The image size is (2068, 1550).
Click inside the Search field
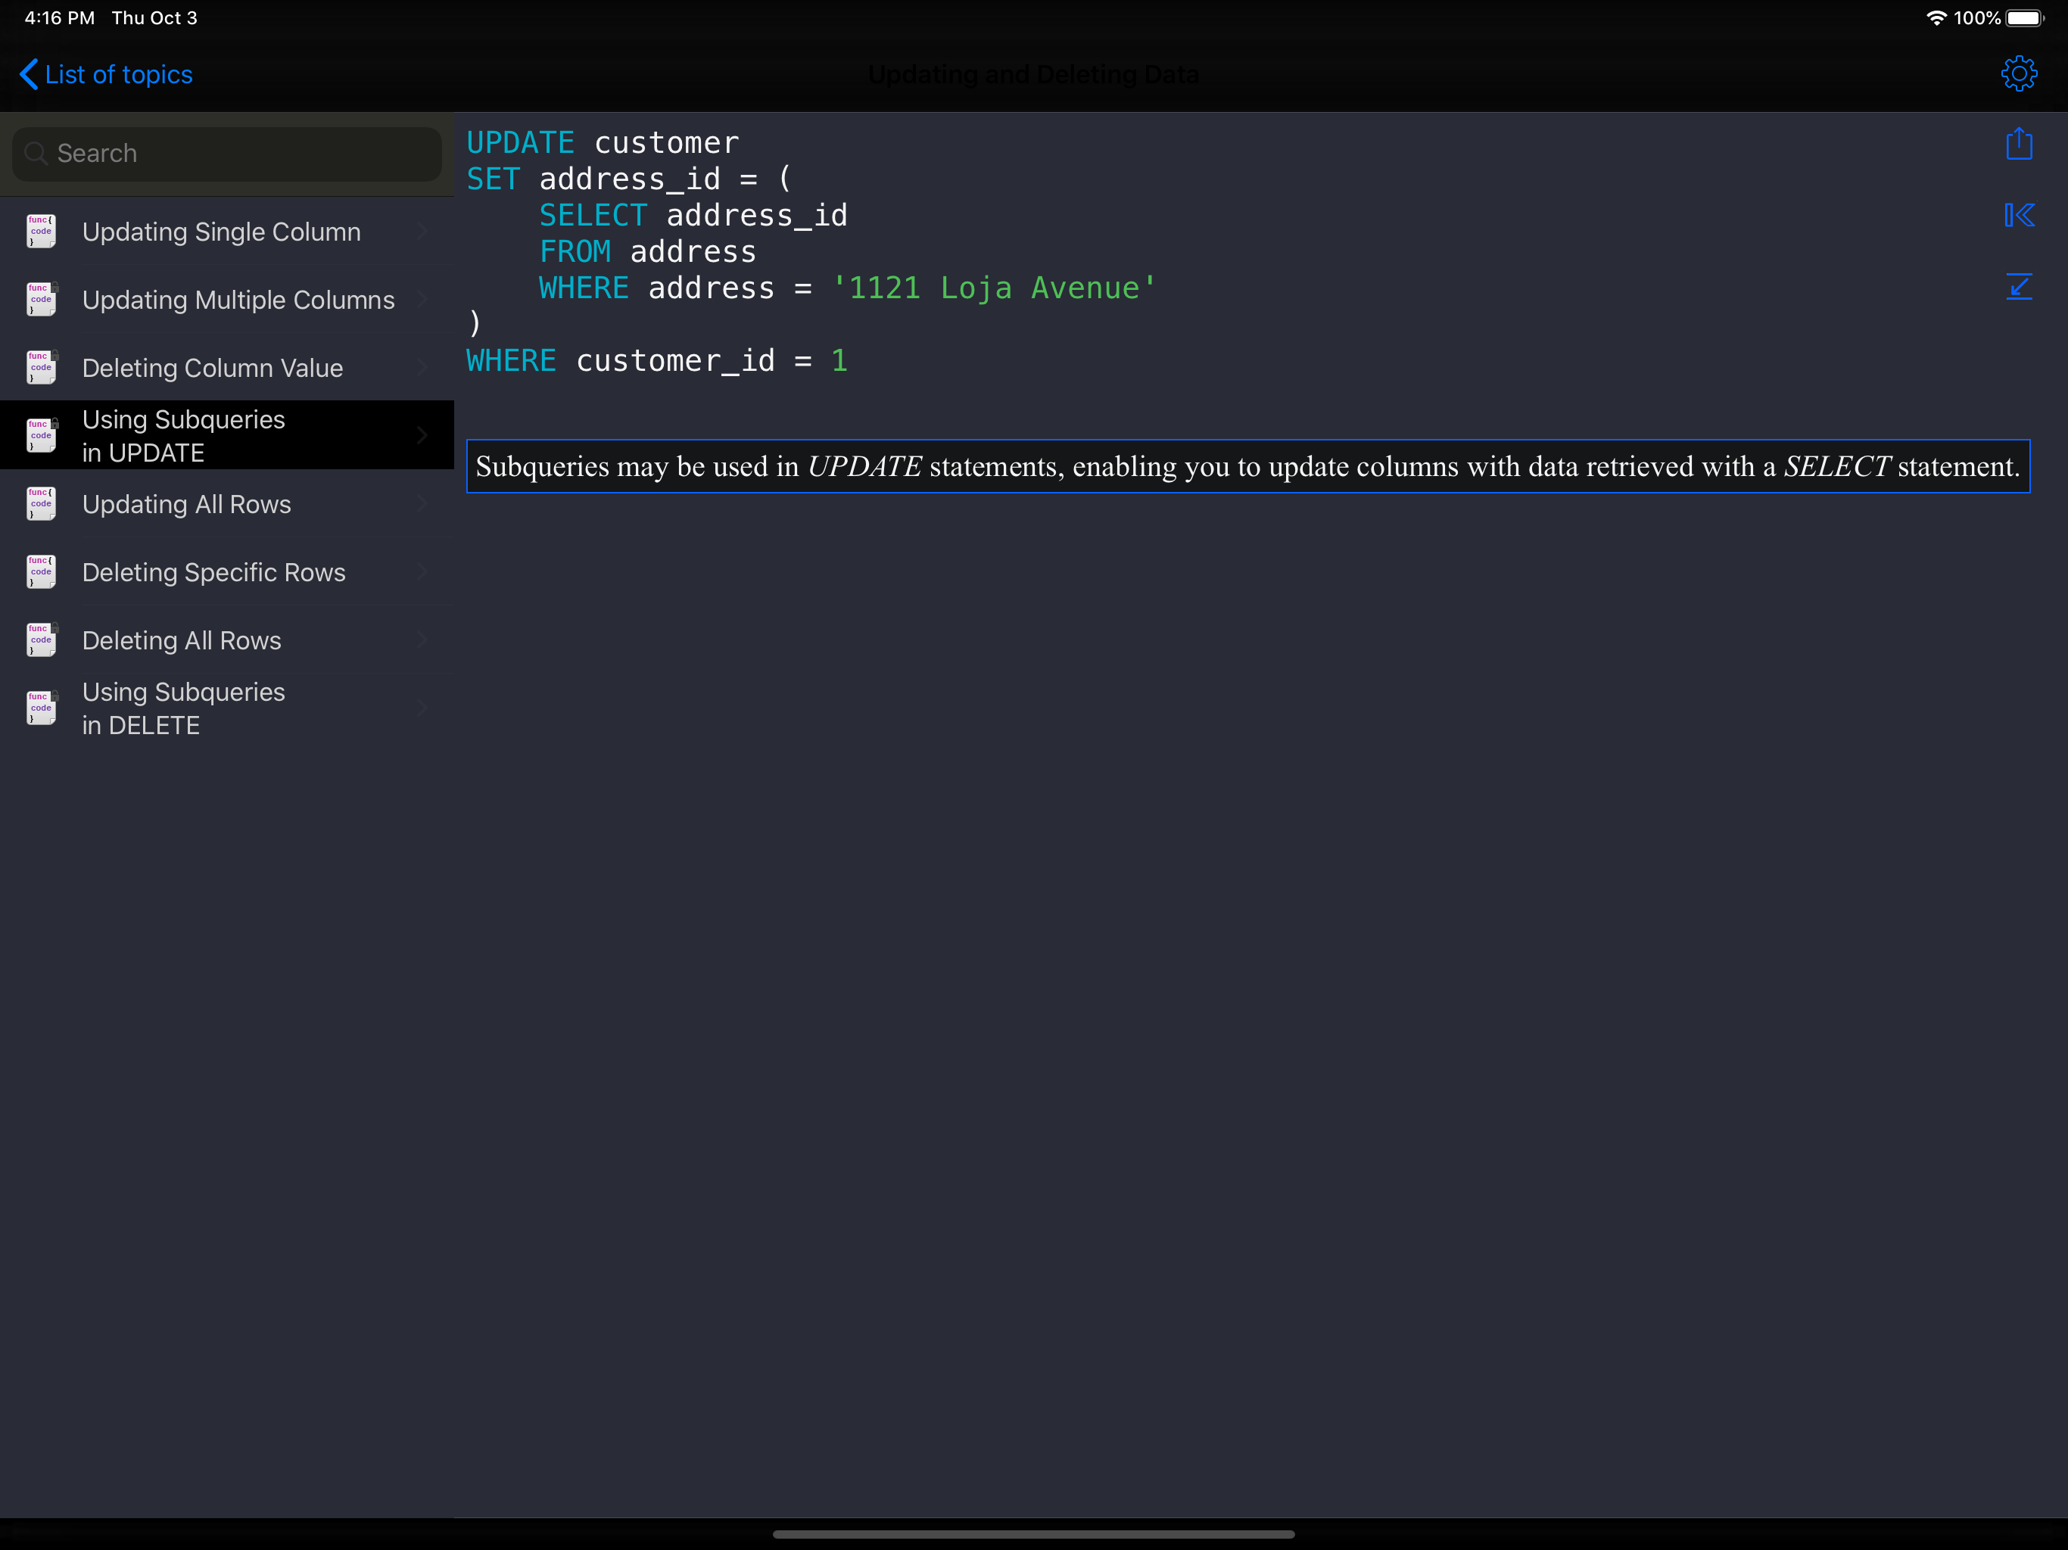coord(234,154)
